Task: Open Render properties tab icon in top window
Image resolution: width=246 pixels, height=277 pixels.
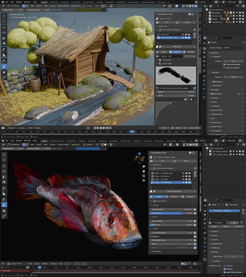Action: (204, 48)
